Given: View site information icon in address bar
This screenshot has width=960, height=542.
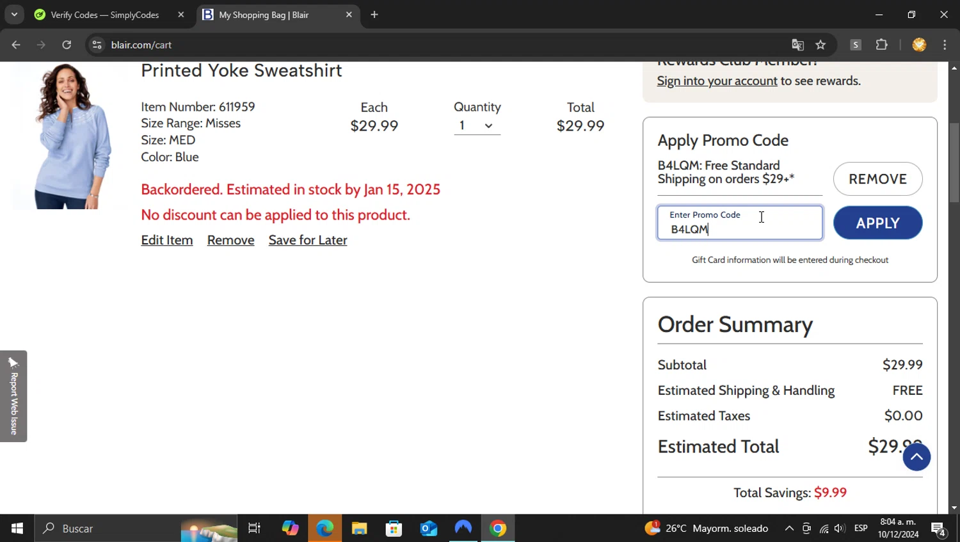Looking at the screenshot, I should (97, 45).
